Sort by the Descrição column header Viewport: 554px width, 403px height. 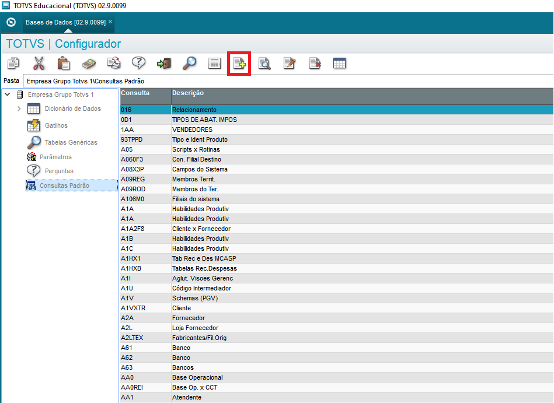[x=362, y=96]
